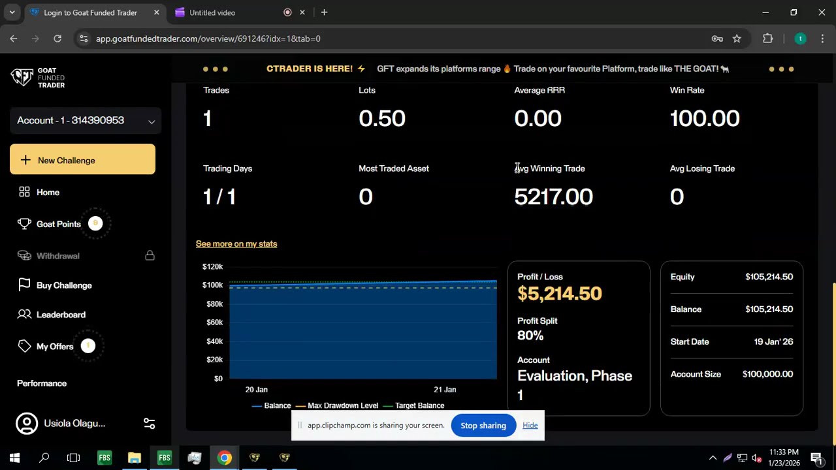
Task: Open the Chrome three-dot menu
Action: point(822,39)
